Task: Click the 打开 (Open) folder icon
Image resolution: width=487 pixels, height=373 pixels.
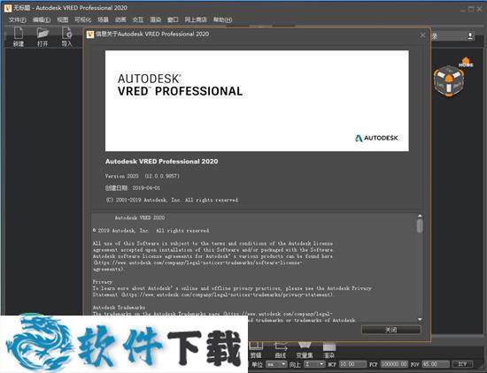Action: 43,36
